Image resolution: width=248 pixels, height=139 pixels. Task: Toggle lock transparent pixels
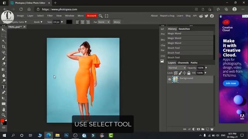(176, 73)
